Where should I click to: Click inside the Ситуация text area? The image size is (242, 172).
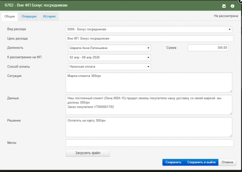pyautogui.click(x=149, y=82)
